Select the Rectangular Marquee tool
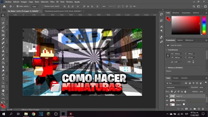208x117 pixels. click(3, 19)
